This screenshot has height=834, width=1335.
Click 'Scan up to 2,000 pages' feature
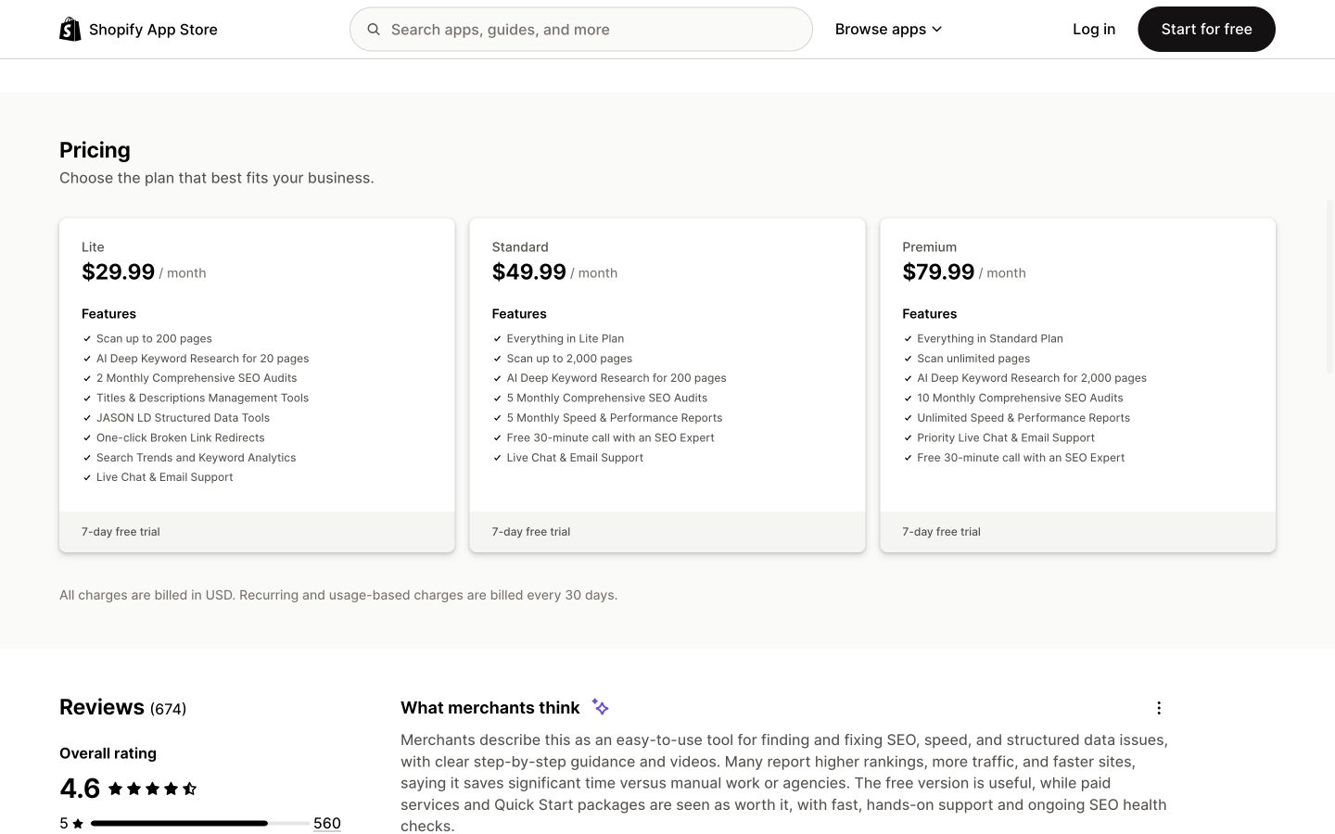(569, 359)
